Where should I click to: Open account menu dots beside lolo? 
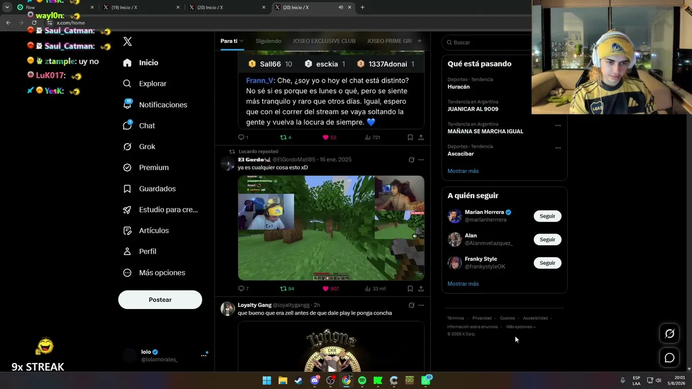coord(204,355)
